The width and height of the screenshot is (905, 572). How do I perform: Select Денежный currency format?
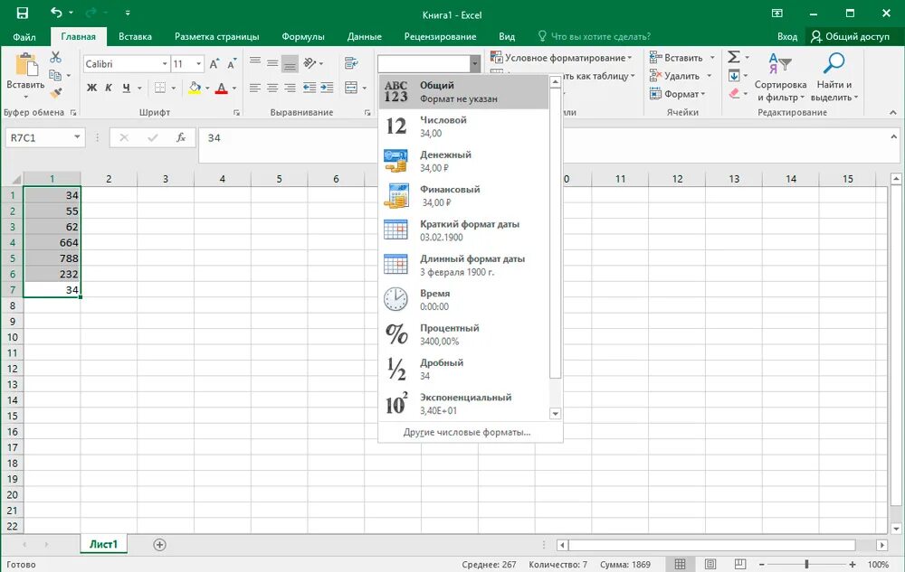click(463, 161)
